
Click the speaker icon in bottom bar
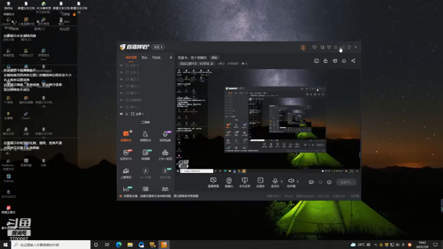[x=291, y=181]
